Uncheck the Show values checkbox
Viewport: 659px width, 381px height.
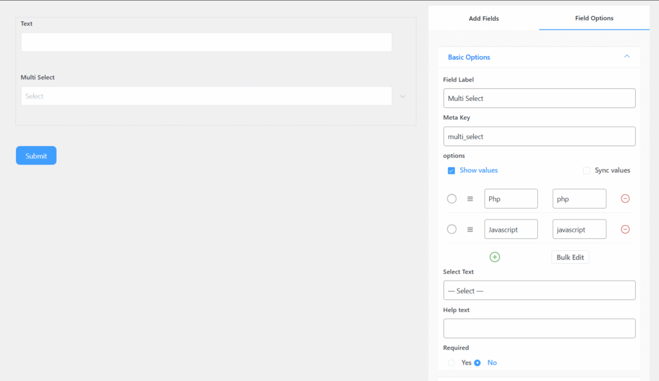[x=451, y=171]
